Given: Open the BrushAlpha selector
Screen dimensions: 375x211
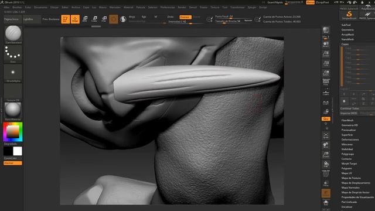Looking at the screenshot, I should coord(13,73).
